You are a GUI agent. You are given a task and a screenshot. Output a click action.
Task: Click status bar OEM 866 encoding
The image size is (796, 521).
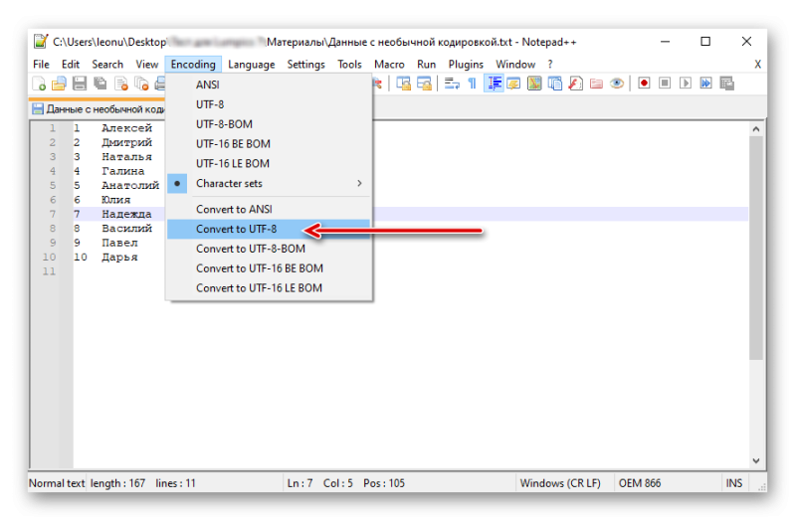pos(640,483)
